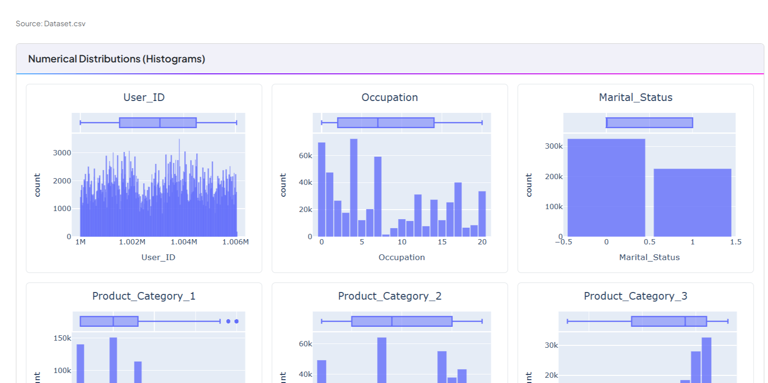Viewport: 768px width, 383px height.
Task: Click the Occupation histogram bar at 0
Action: pyautogui.click(x=322, y=190)
